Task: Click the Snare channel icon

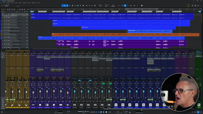Action: pyautogui.click(x=61, y=105)
